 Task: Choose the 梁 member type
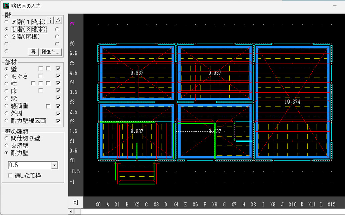[7, 98]
